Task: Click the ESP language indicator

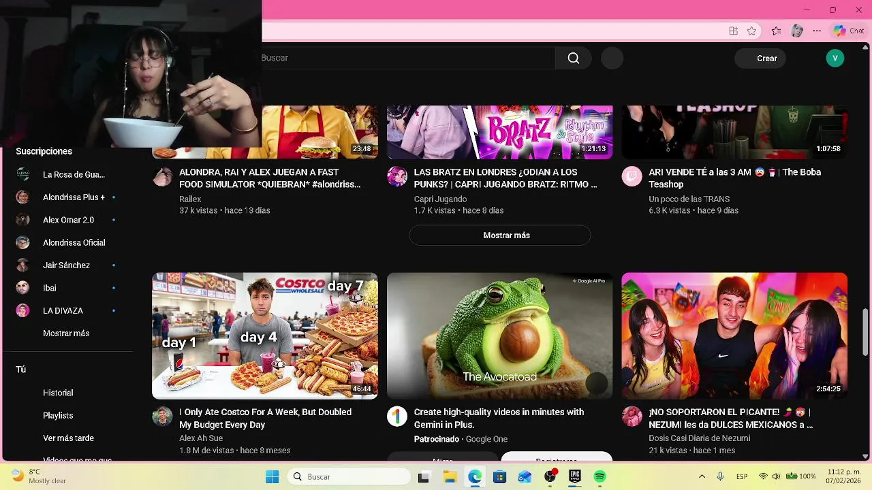Action: click(x=742, y=476)
